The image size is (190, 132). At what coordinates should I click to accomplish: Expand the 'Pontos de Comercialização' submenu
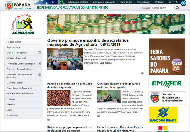point(39,64)
